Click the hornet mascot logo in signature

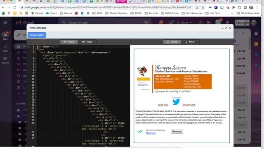[x=142, y=71]
